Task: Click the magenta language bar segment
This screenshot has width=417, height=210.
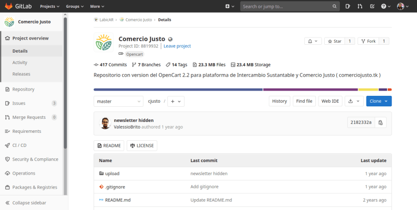Action: tap(310, 90)
